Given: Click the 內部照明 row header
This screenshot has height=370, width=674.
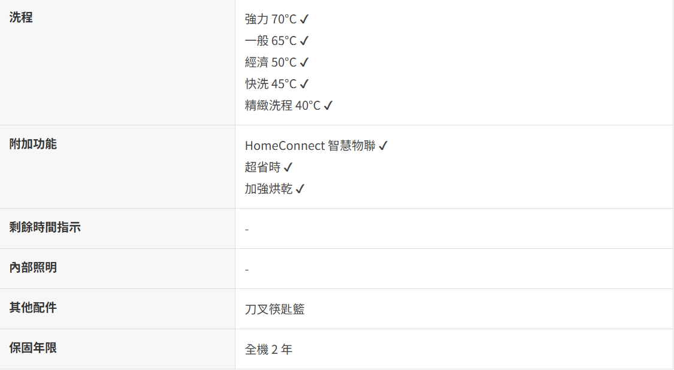Looking at the screenshot, I should coord(33,267).
